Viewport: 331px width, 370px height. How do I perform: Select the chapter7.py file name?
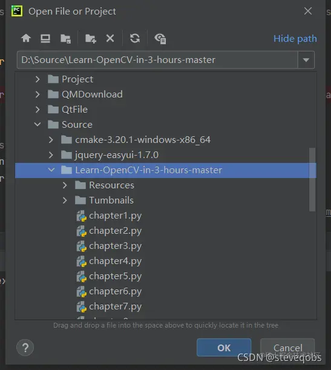(116, 306)
